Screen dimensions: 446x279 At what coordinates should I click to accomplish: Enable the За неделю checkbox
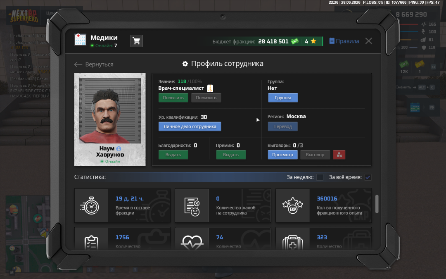(320, 177)
